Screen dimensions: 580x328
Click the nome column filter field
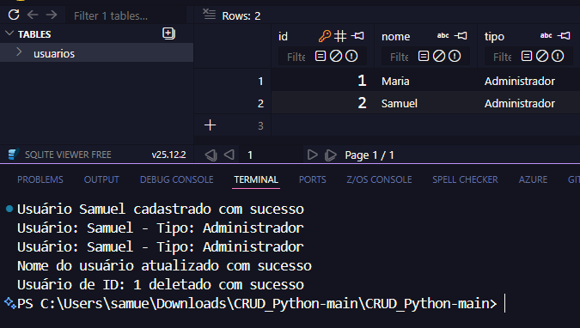pyautogui.click(x=400, y=57)
